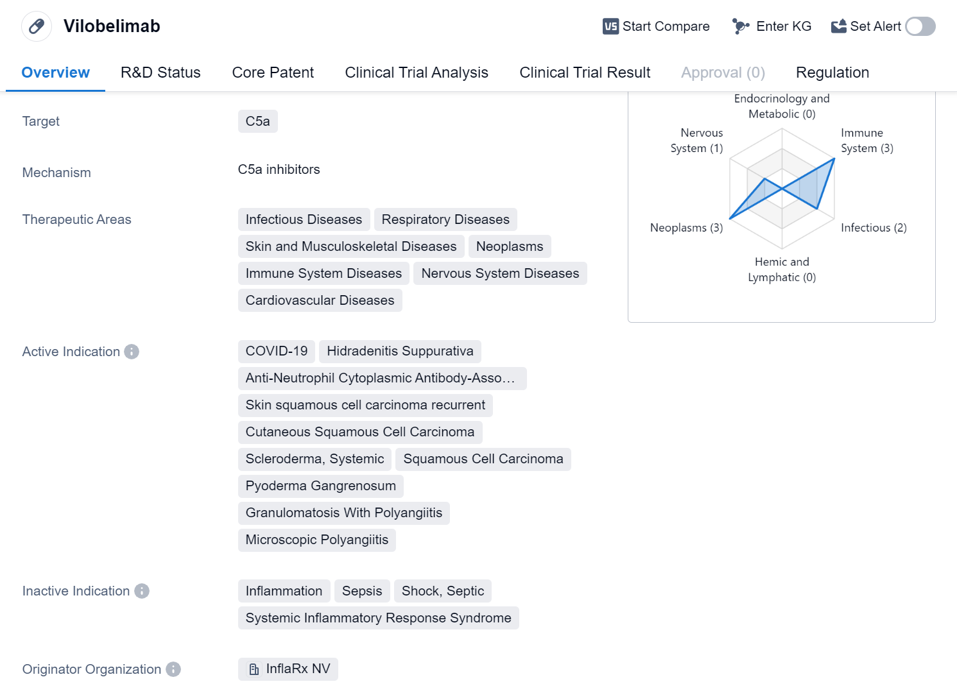Viewport: 957px width, 693px height.
Task: Open the Enter KG graph icon
Action: (x=741, y=26)
